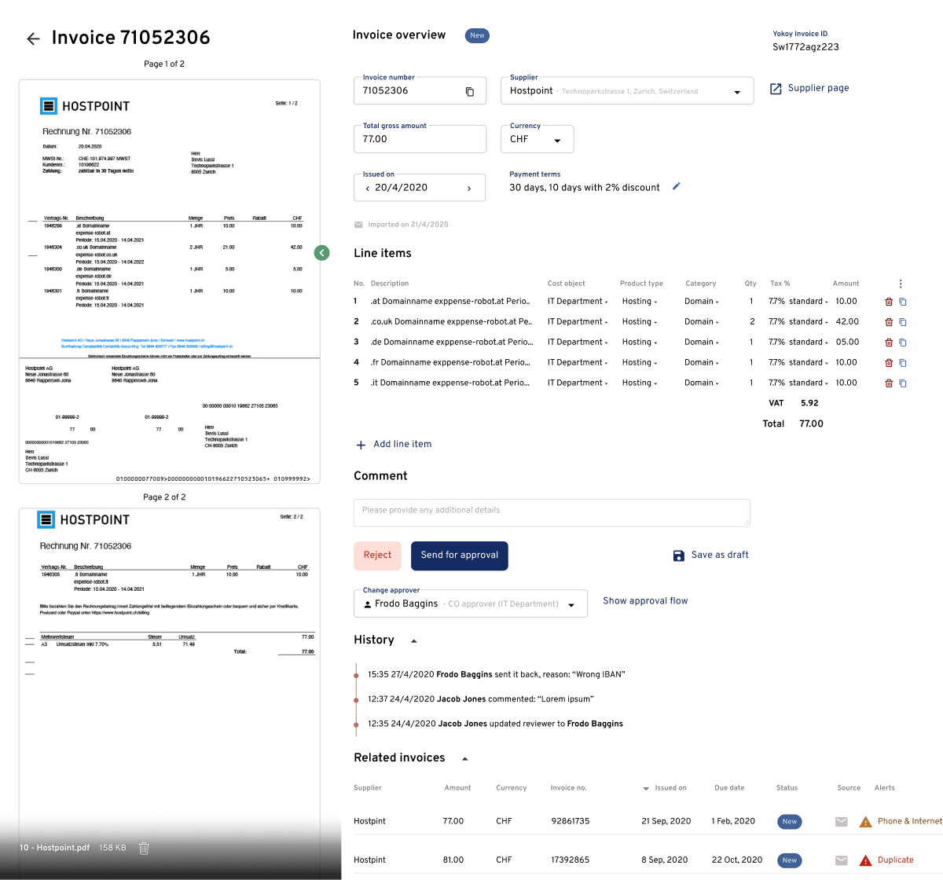Copy the invoice number with the copy icon
Screen dimensions: 943x880
tap(470, 92)
